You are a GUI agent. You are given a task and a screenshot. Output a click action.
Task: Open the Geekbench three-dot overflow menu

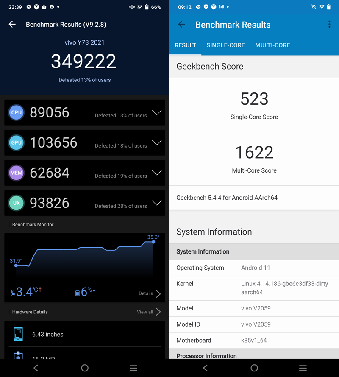coord(329,24)
